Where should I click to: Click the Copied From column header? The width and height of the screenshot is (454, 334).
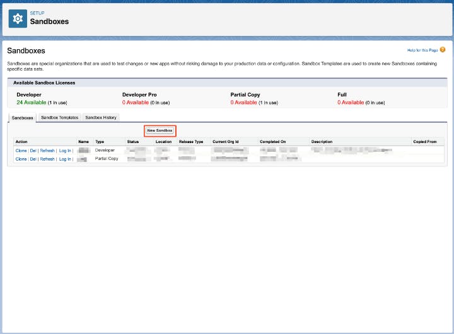click(425, 142)
